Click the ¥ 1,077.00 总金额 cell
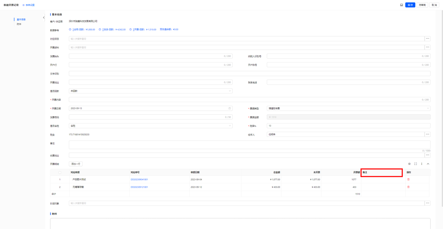 [x=261, y=179]
